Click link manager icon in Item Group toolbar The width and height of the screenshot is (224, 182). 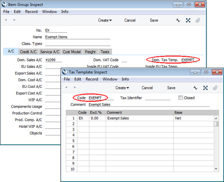[x=188, y=20]
